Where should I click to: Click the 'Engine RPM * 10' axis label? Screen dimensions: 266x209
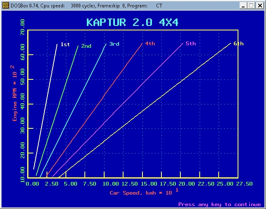[14, 96]
